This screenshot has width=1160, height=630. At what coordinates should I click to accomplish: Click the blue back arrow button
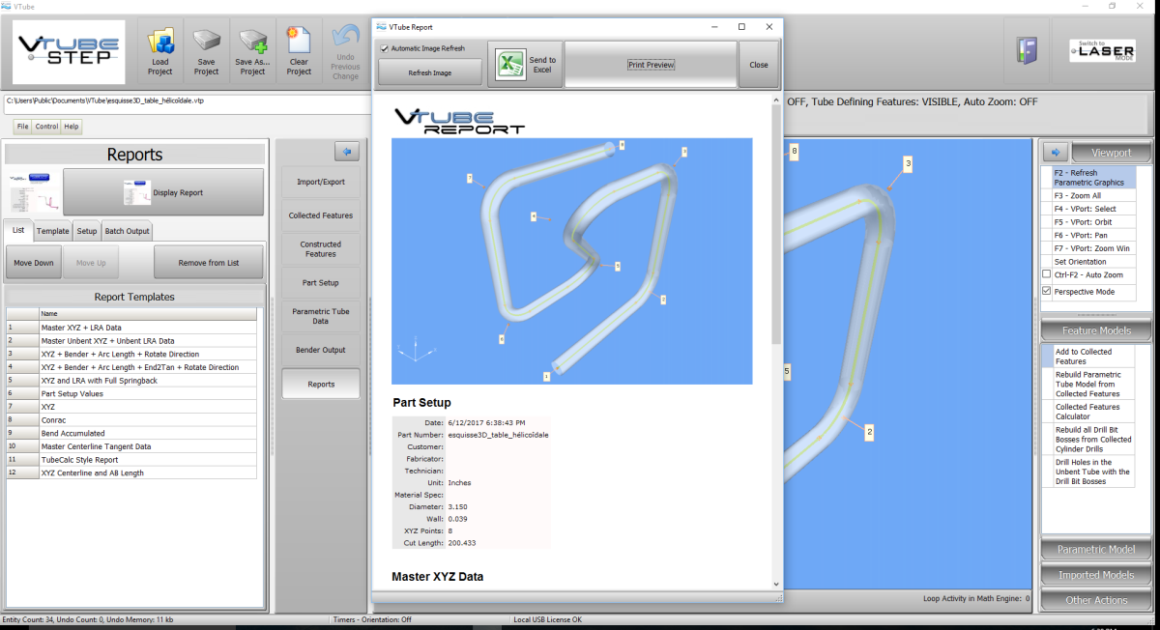347,152
